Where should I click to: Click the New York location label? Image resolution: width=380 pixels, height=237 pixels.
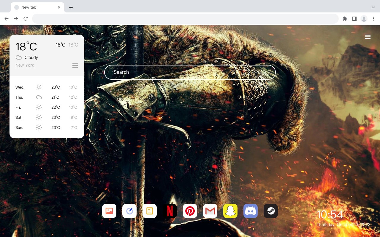click(25, 65)
